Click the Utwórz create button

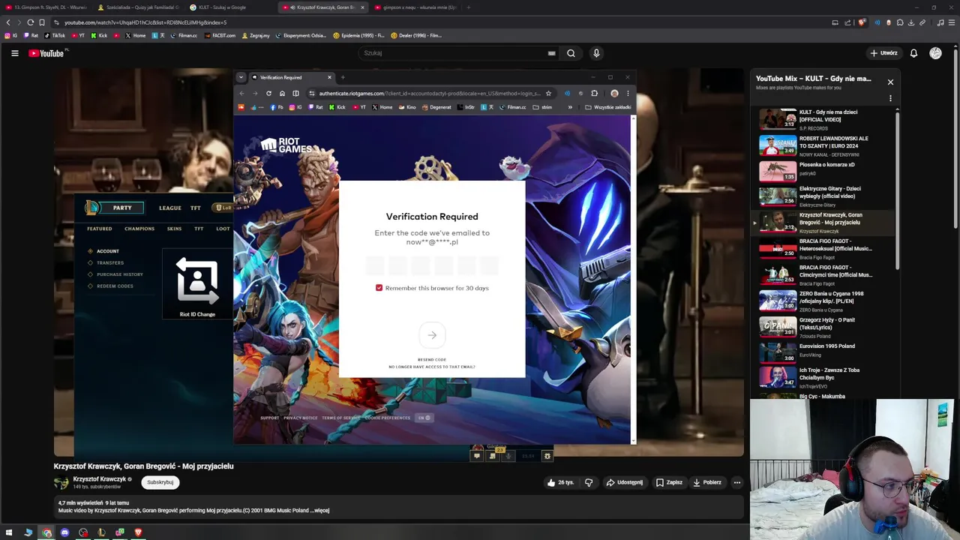883,53
